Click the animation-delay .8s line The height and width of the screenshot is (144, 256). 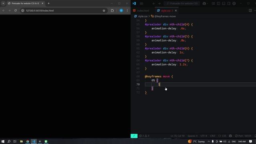point(169,40)
